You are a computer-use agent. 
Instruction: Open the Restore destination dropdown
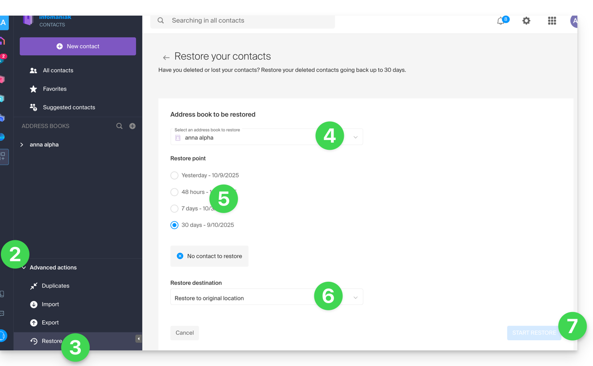click(267, 297)
